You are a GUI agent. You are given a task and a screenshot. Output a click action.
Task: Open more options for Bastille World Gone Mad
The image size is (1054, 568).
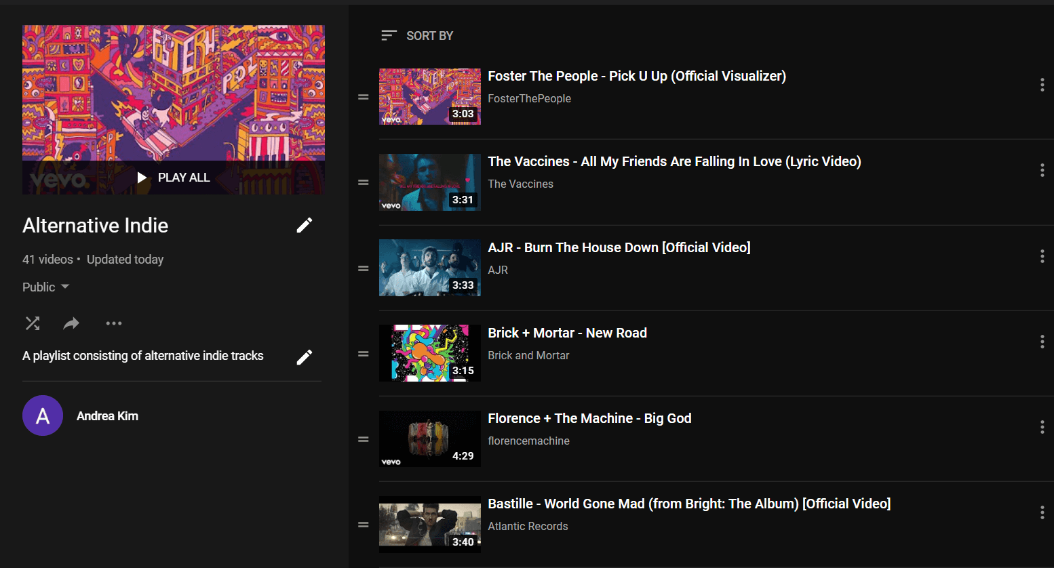coord(1042,512)
